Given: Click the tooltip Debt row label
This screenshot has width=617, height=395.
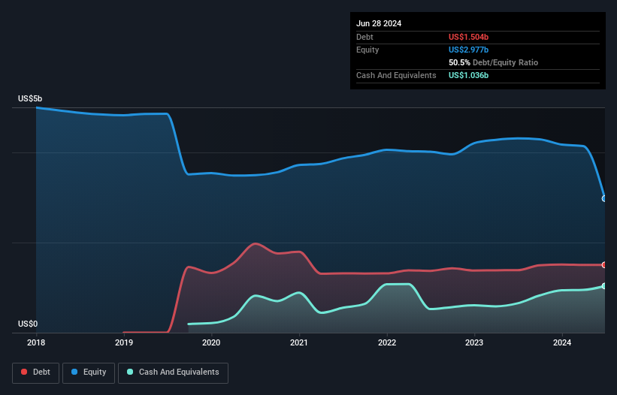Looking at the screenshot, I should point(364,37).
